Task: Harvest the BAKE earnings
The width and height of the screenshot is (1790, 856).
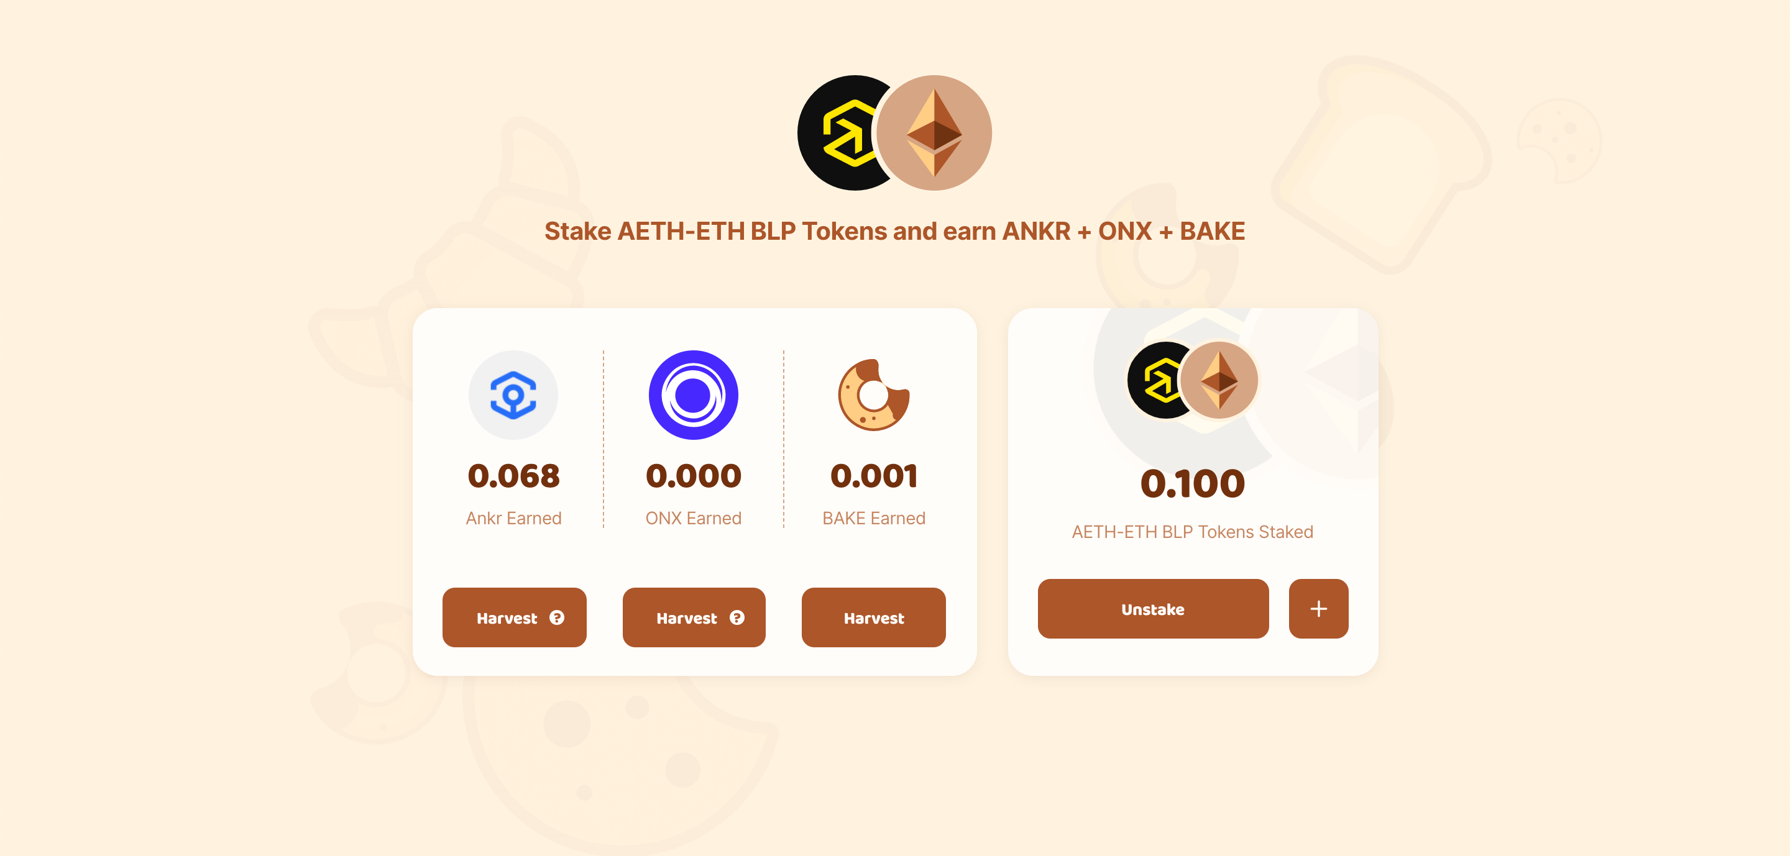Action: [x=873, y=617]
